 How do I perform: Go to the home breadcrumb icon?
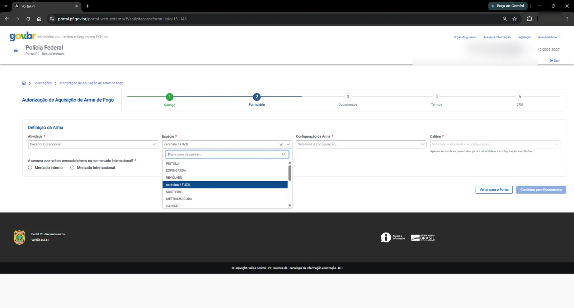point(24,83)
